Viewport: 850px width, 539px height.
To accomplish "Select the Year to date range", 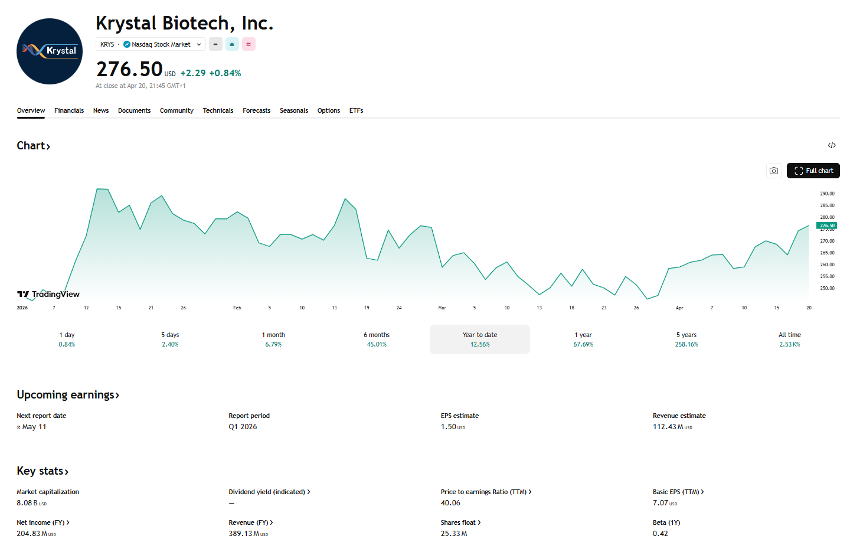I will click(x=480, y=339).
